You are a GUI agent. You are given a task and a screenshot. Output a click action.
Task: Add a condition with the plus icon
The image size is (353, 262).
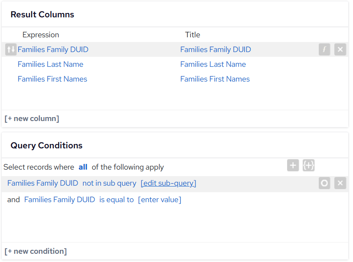(293, 165)
